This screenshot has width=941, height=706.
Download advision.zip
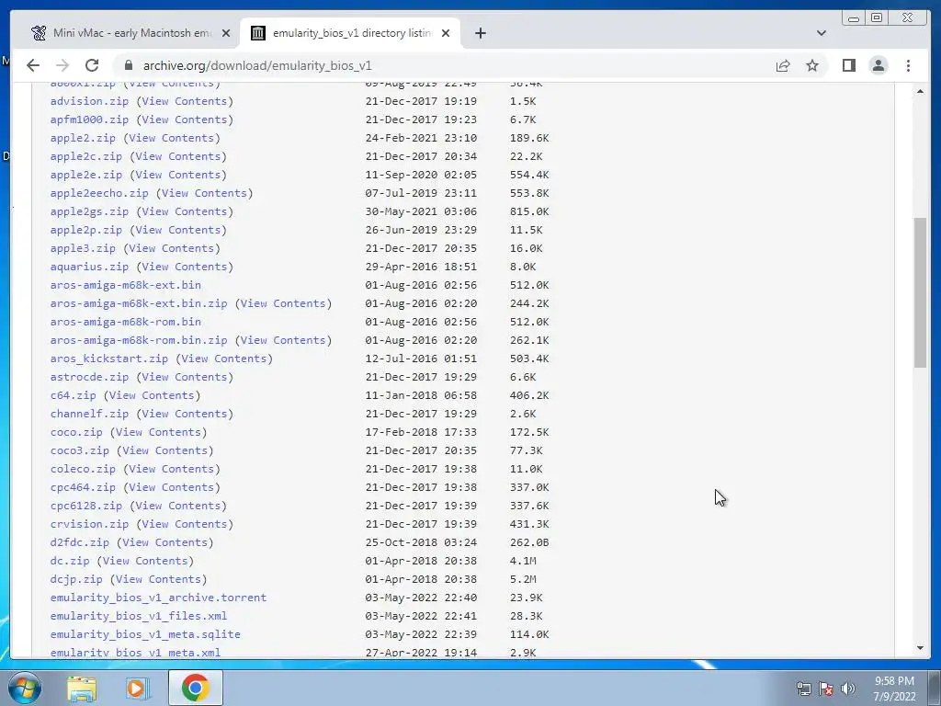click(89, 101)
